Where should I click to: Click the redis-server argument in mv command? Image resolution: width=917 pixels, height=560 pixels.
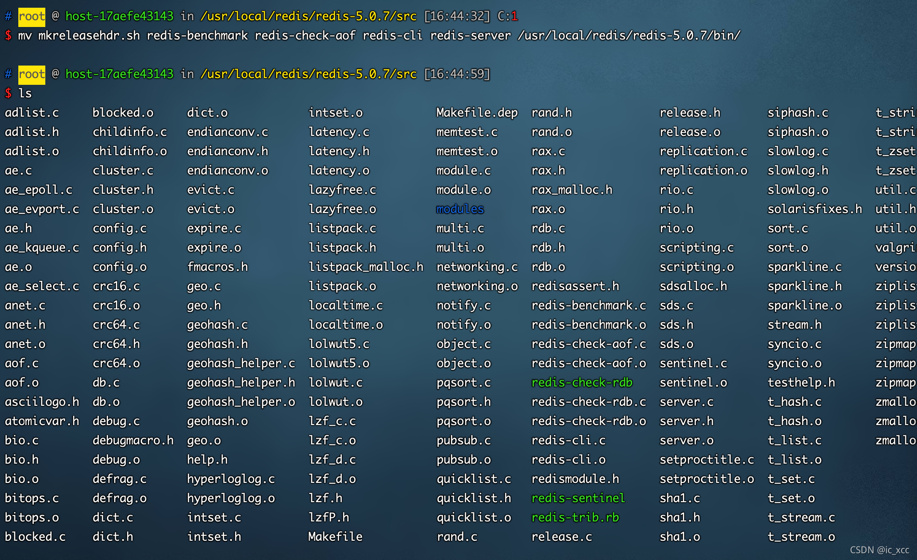click(x=470, y=36)
